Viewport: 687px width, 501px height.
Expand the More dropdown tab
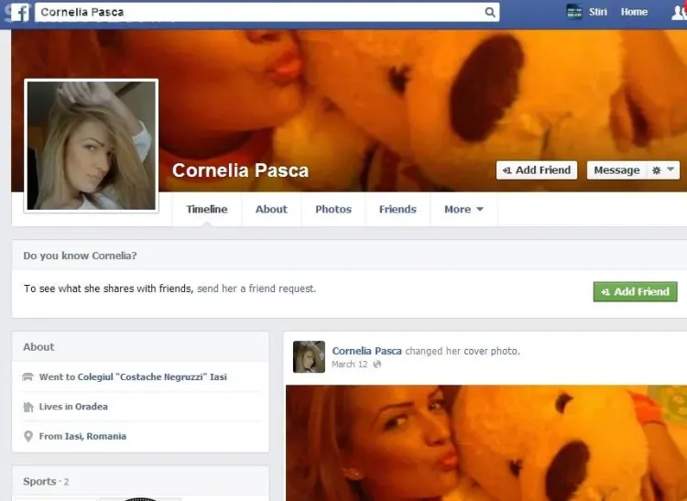point(463,210)
